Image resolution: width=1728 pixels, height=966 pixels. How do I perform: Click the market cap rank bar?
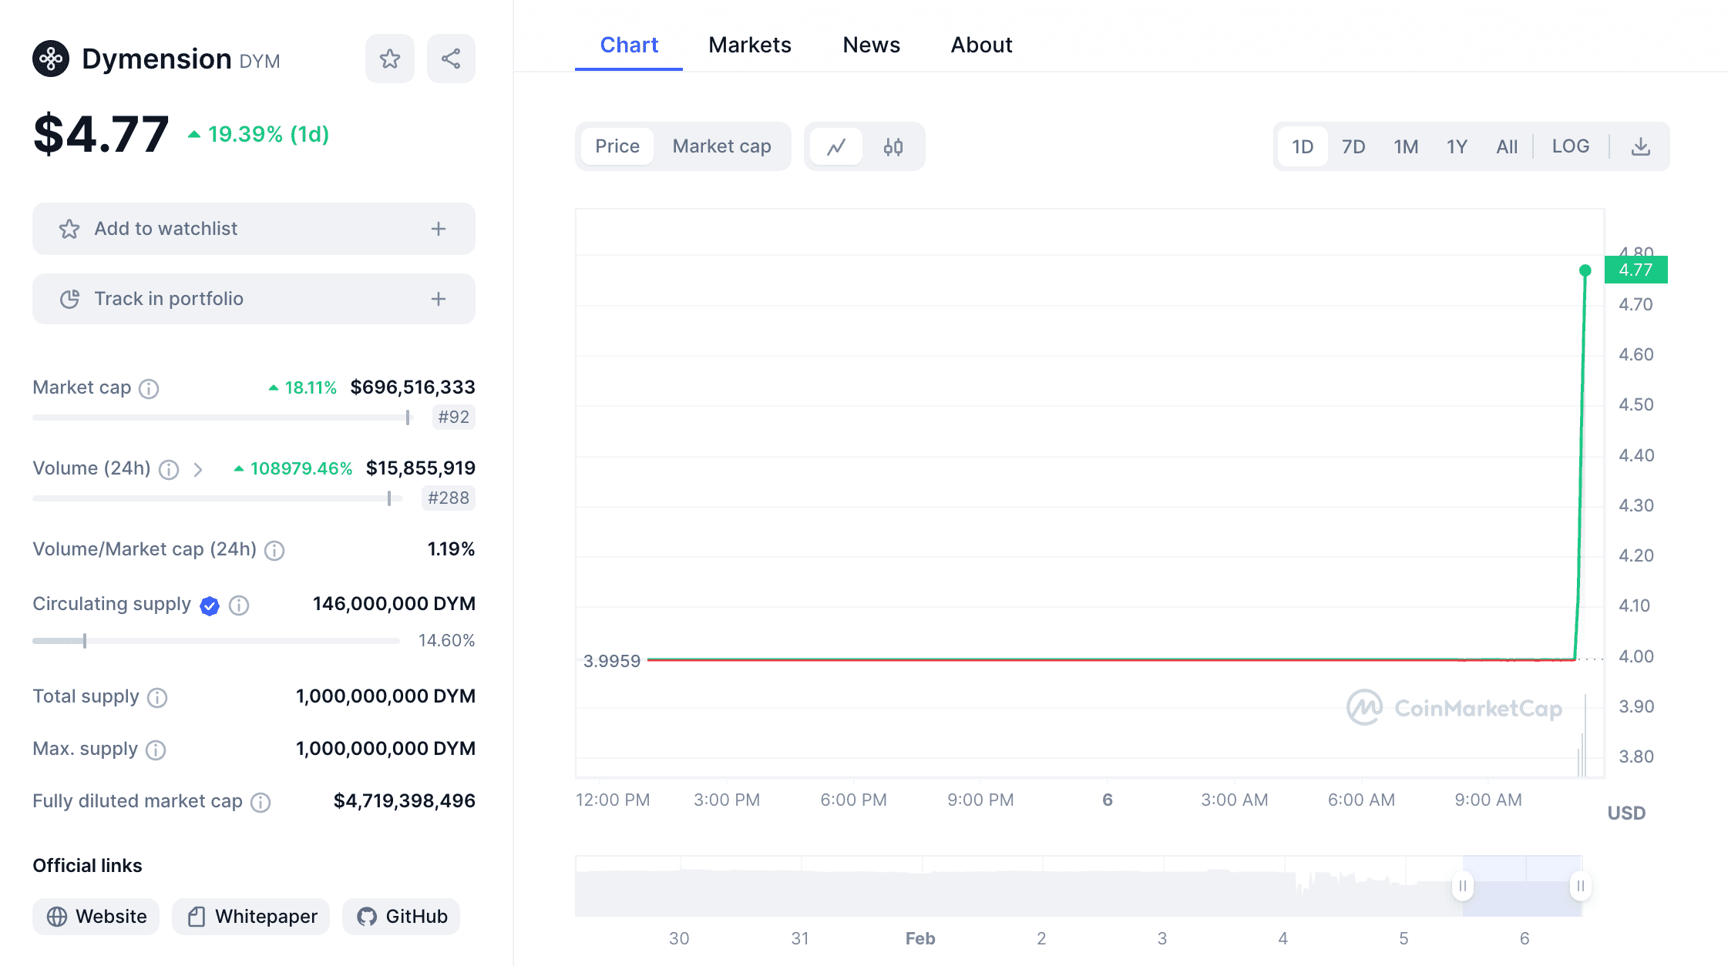pyautogui.click(x=223, y=418)
